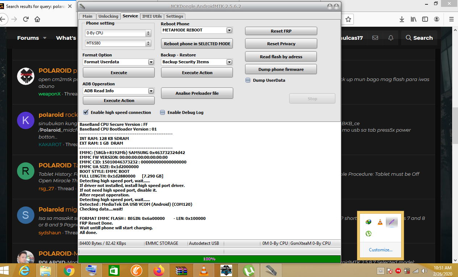Open Firefox downloads arrow icon

coord(402,19)
